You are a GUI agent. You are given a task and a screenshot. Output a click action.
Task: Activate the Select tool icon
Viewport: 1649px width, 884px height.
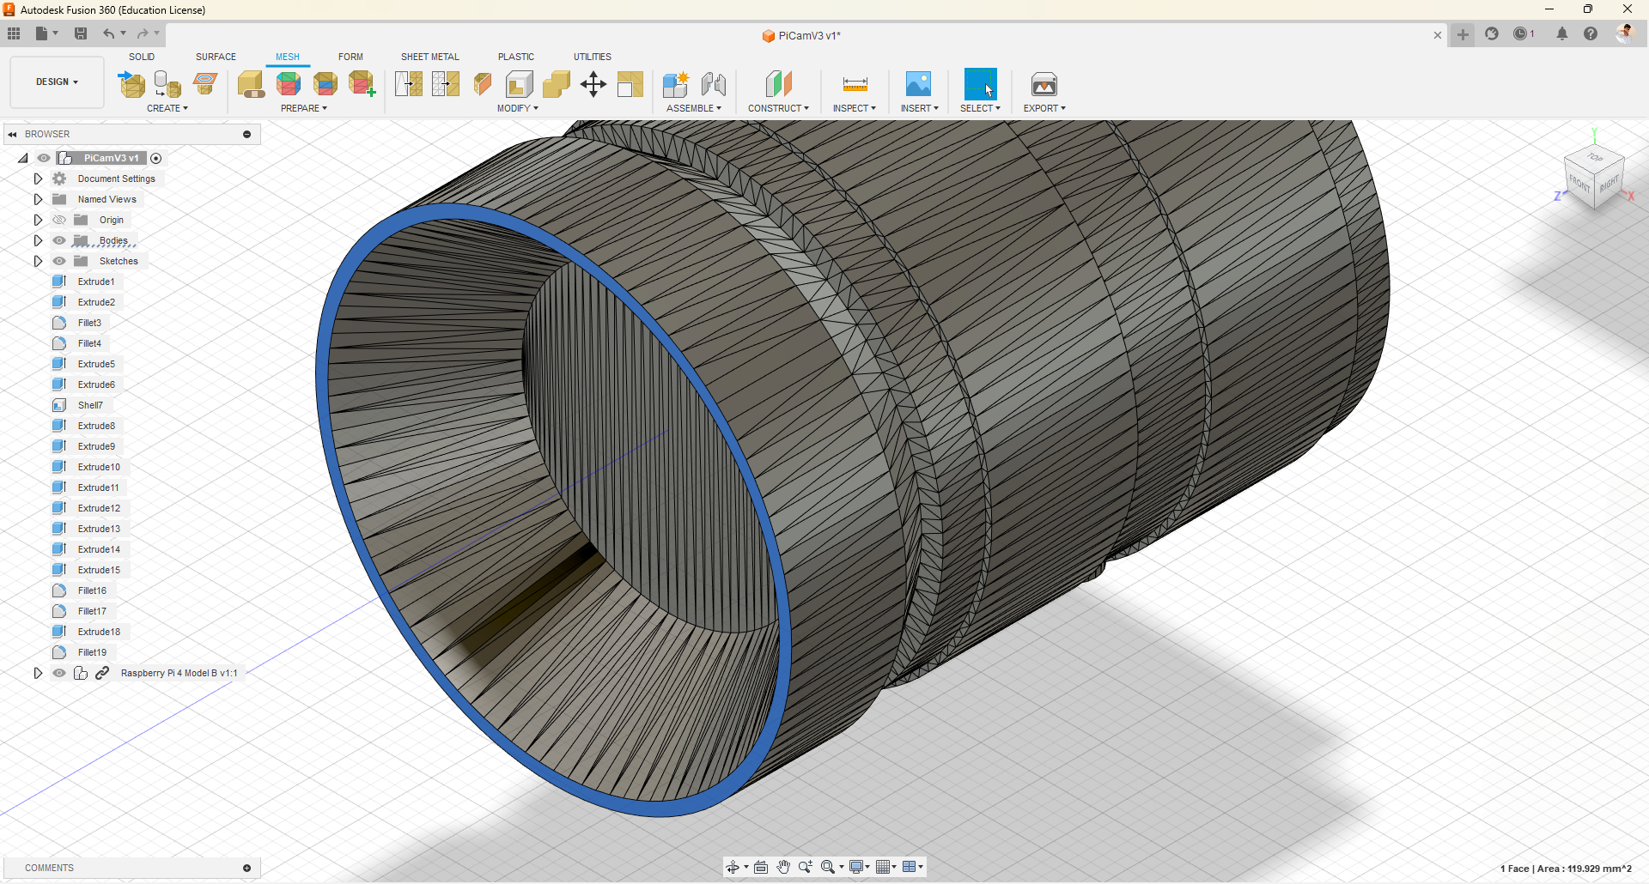[981, 84]
